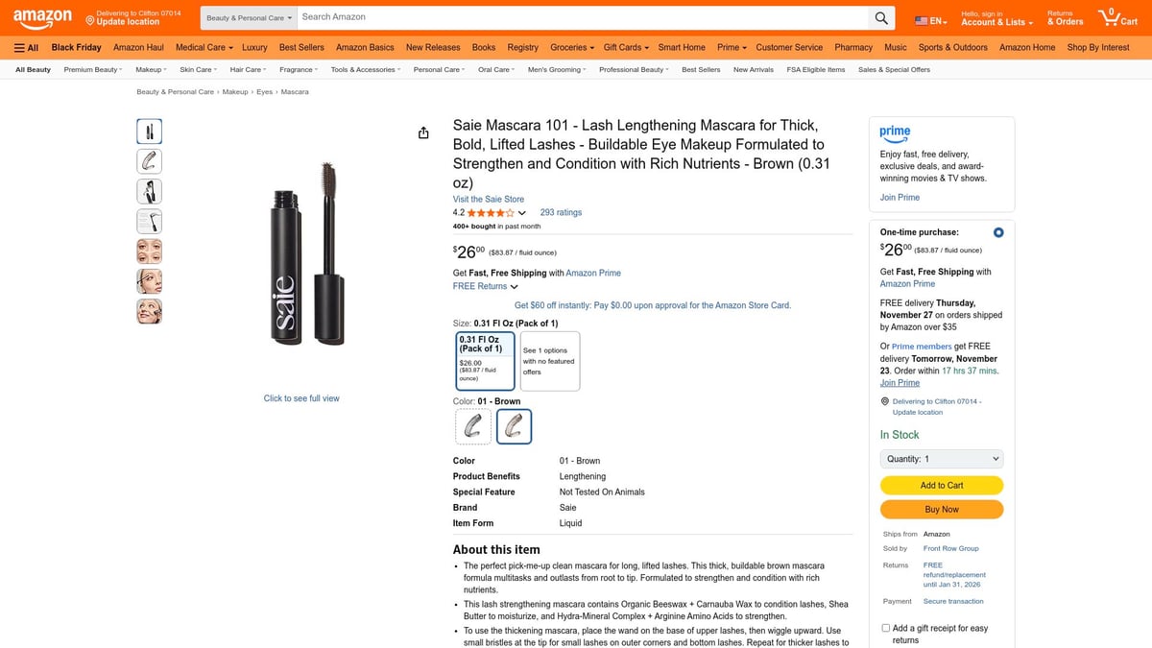Click the search magnifier icon

click(x=881, y=16)
